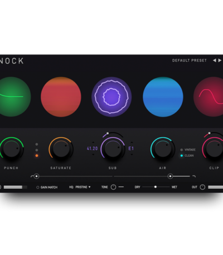The height and width of the screenshot is (255, 223).
Task: Select the top Saturate mode dot
Action: pyautogui.click(x=37, y=145)
